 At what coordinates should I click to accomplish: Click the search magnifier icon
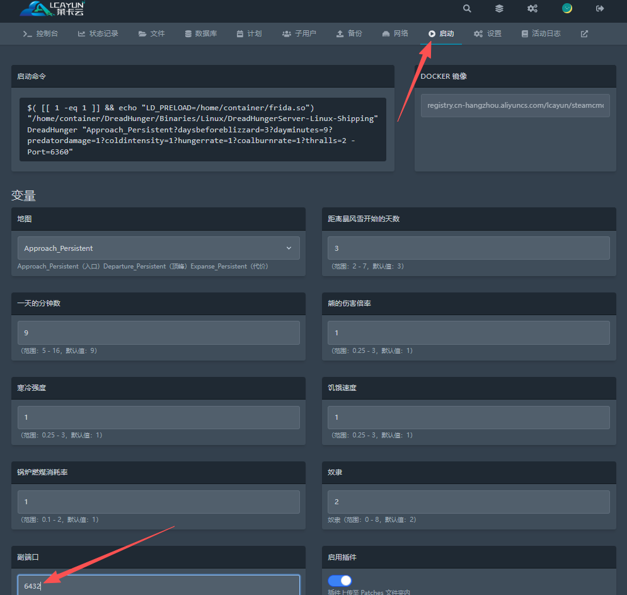pyautogui.click(x=467, y=8)
